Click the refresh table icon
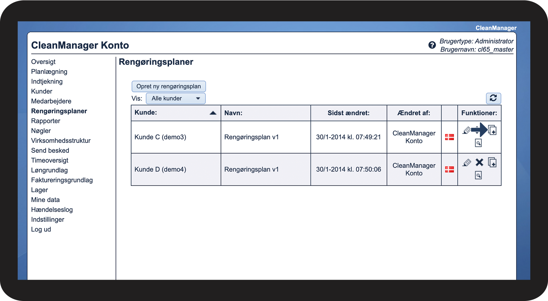The height and width of the screenshot is (301, 548). click(x=493, y=98)
